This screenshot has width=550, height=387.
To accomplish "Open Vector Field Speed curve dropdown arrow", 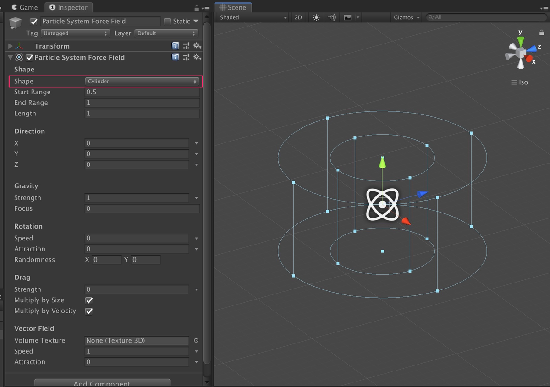I will (196, 351).
